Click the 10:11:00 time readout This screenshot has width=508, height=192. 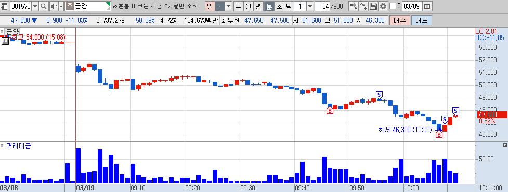(x=491, y=188)
